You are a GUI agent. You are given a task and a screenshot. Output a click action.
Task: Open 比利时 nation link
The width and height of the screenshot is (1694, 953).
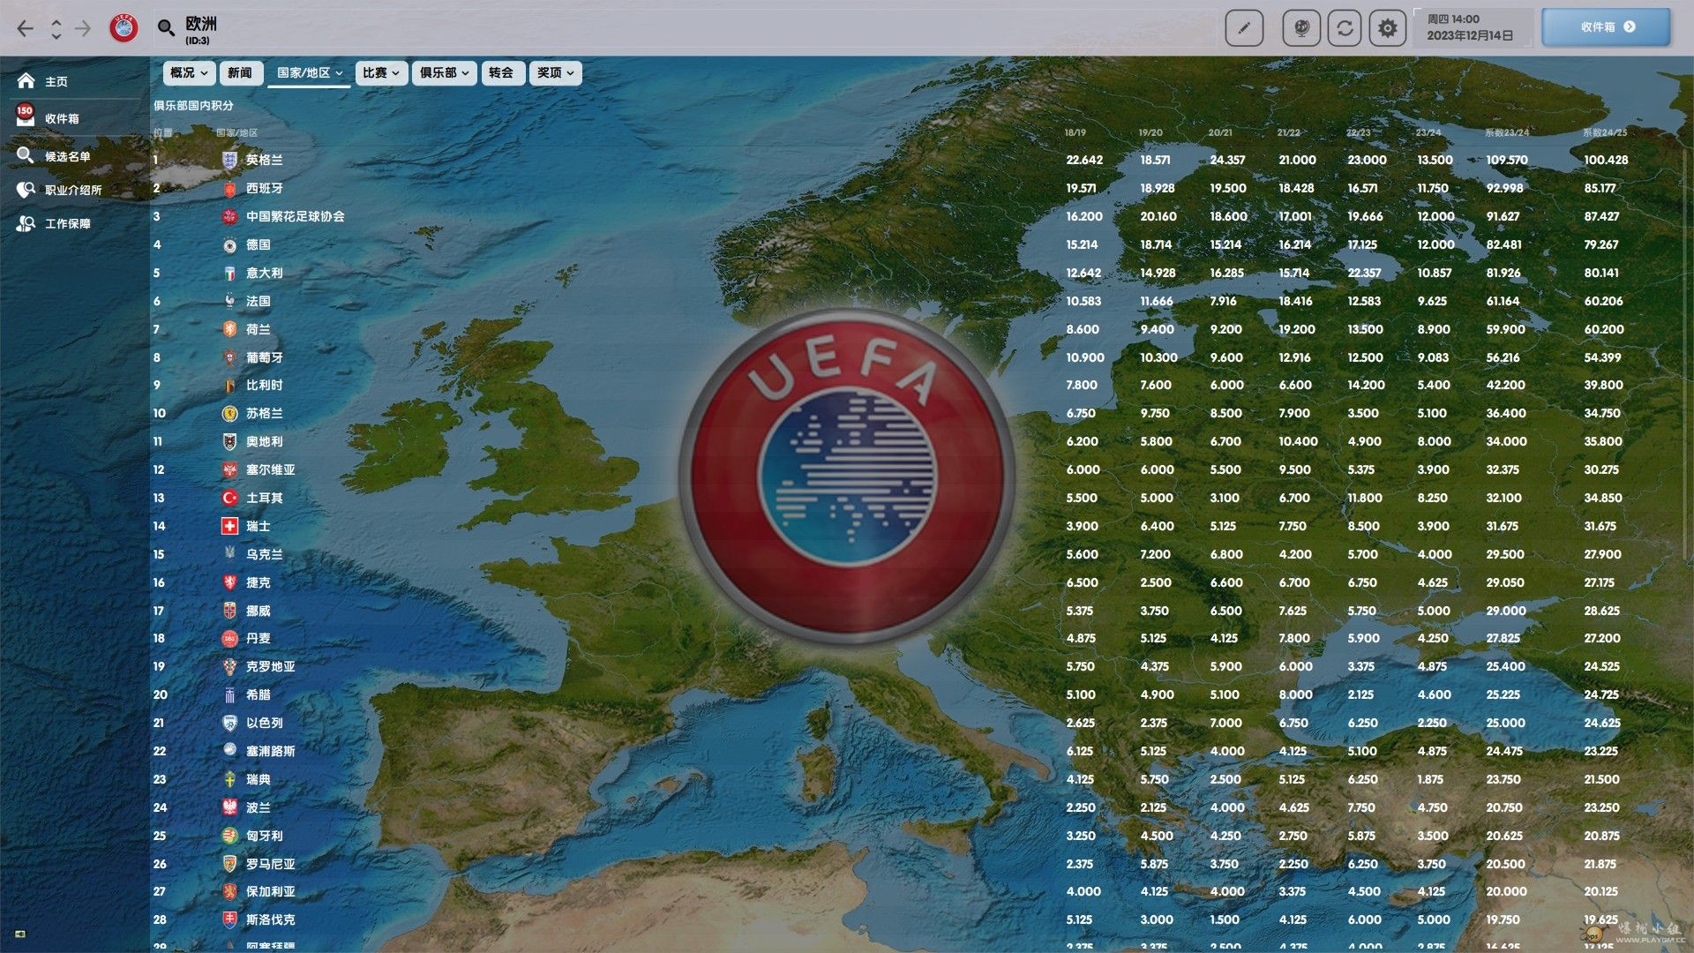coord(264,385)
